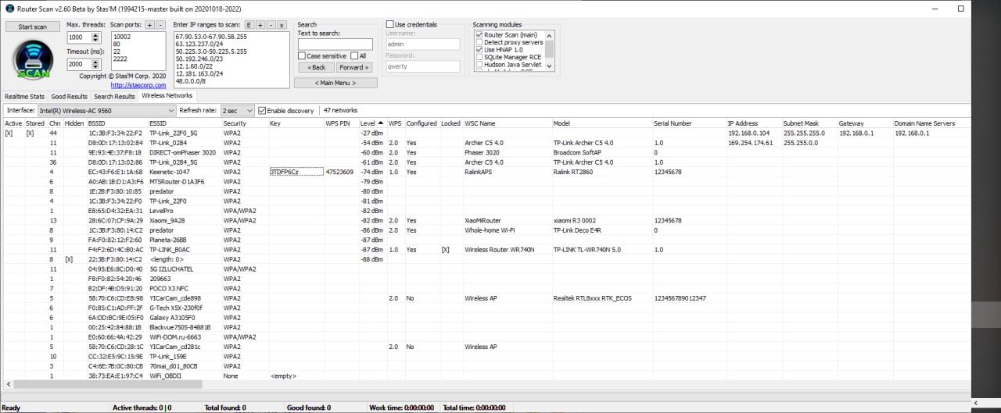Image resolution: width=1001 pixels, height=413 pixels.
Task: Jump to the next search result with Forward
Action: 354,67
